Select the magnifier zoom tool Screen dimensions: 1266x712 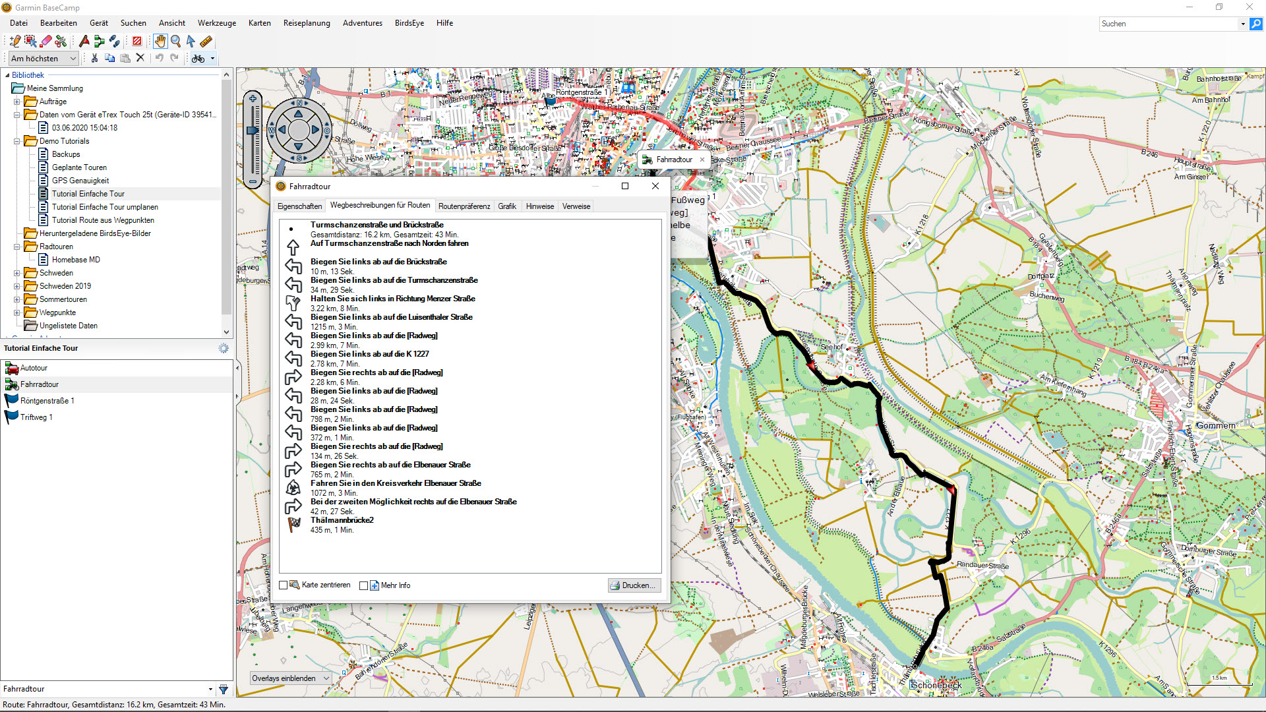(175, 42)
